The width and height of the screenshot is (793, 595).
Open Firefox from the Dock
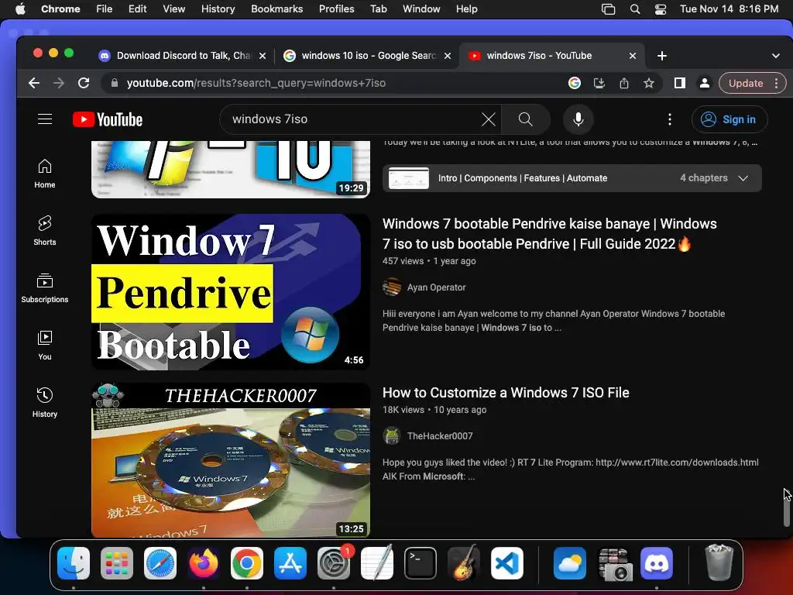[x=204, y=563]
